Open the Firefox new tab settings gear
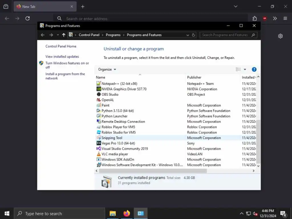 280,36
